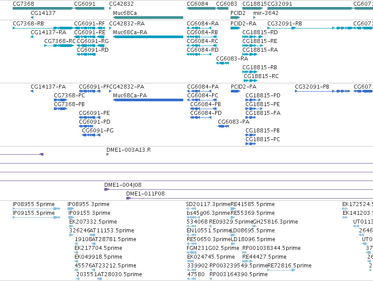Click transcript CG18815-RC
Screen dimensions: 373x281
pyautogui.click(x=261, y=76)
